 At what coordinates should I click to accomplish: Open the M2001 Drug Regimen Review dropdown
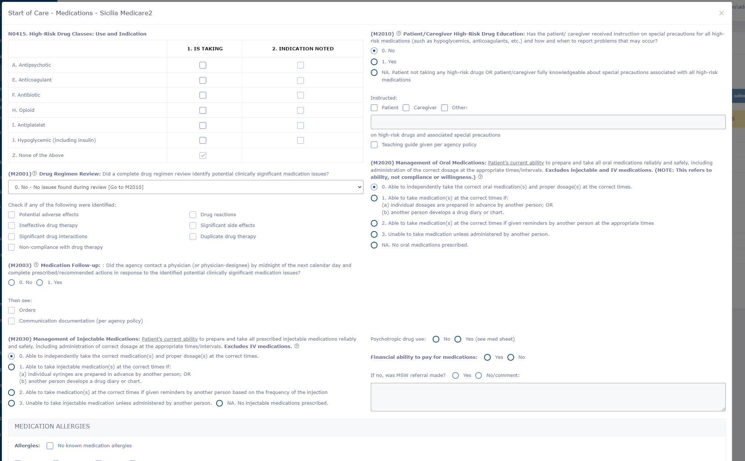coord(186,187)
